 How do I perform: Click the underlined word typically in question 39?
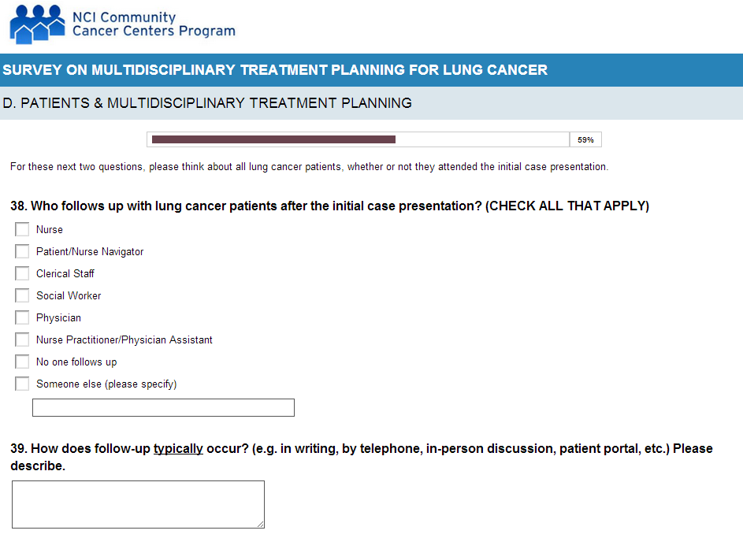coord(178,449)
